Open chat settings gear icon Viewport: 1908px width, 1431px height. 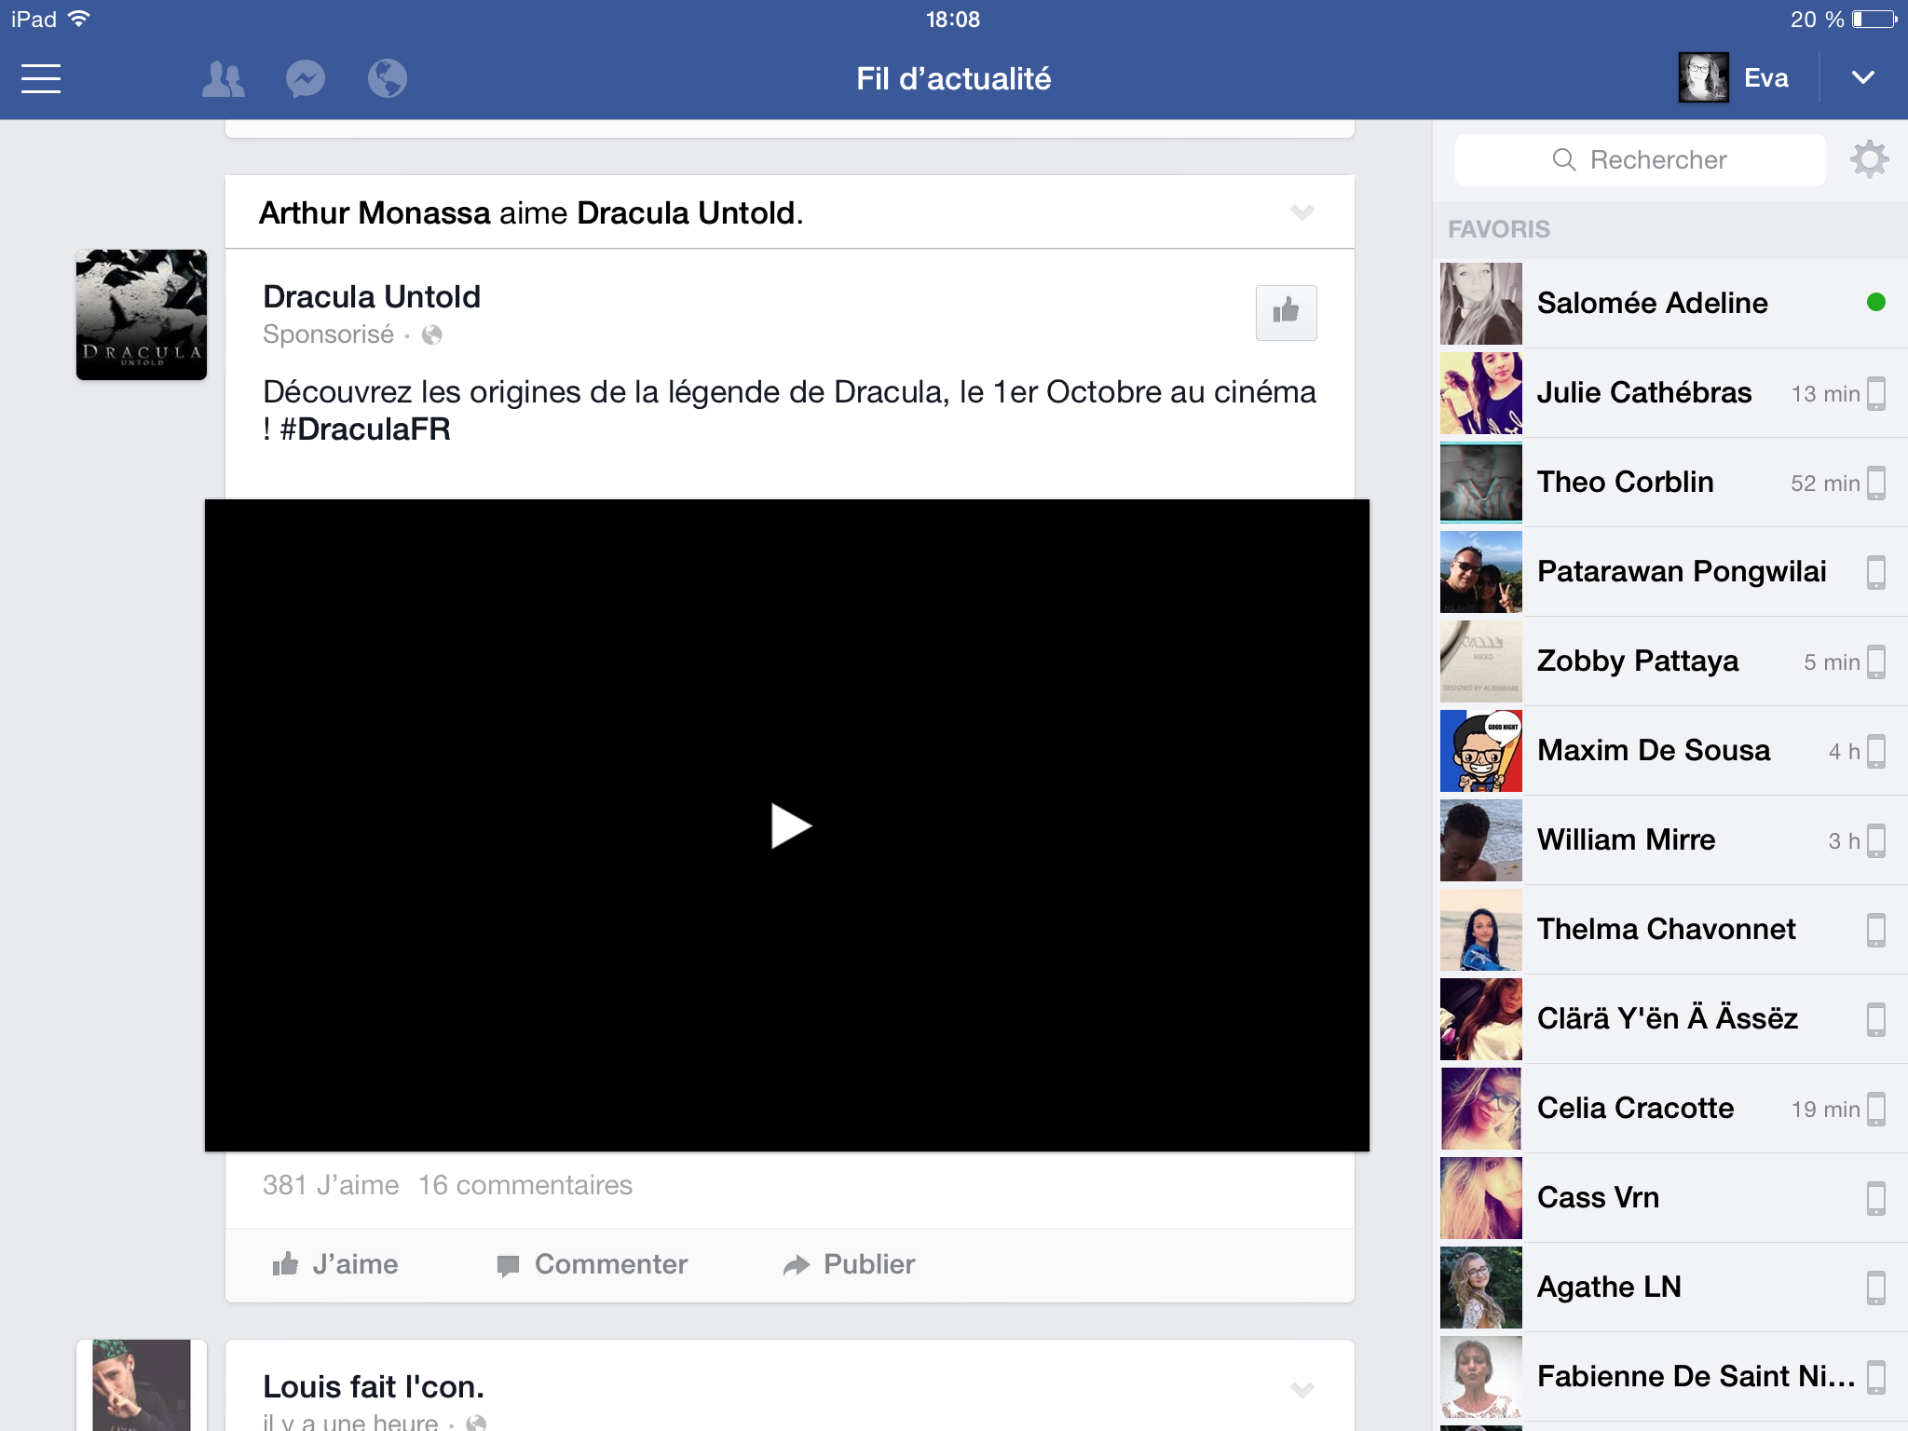tap(1869, 159)
